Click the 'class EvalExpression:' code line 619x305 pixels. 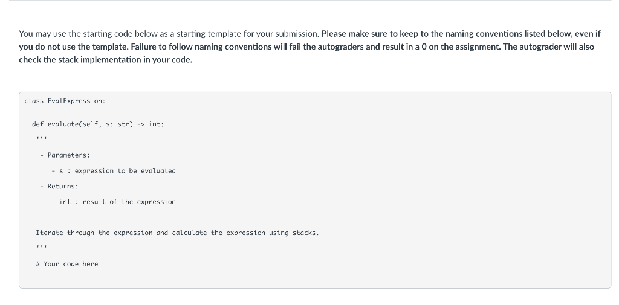tap(65, 101)
